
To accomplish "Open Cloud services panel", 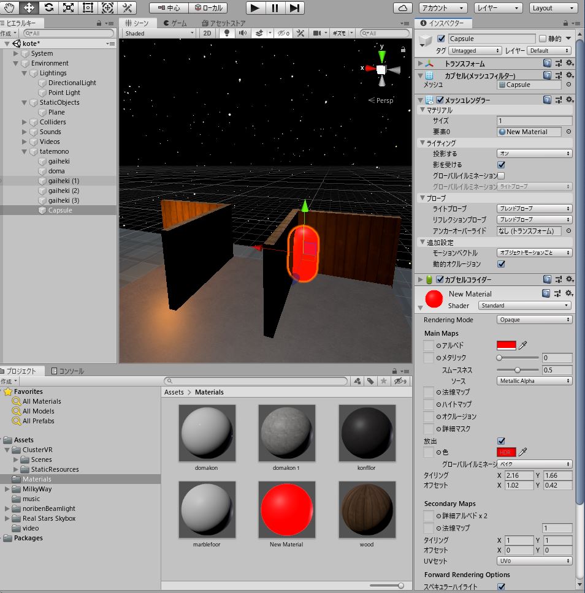I will pyautogui.click(x=403, y=8).
